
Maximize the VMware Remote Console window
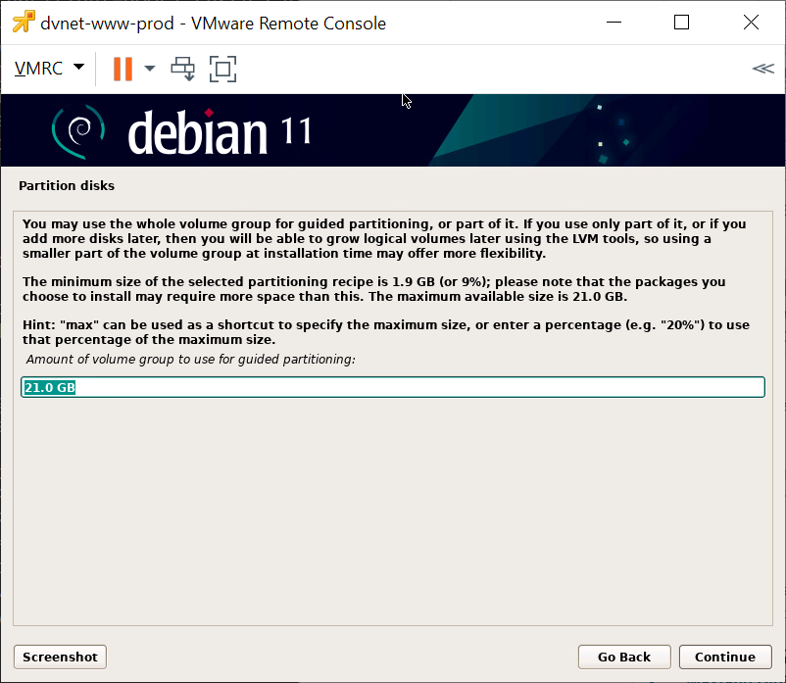tap(681, 23)
